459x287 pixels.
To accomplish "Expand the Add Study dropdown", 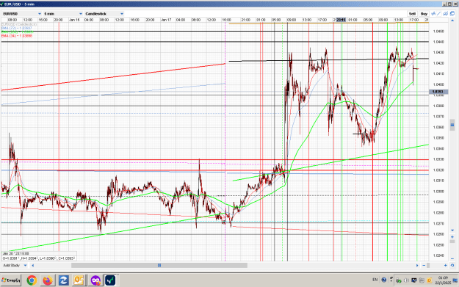I will coord(15,266).
